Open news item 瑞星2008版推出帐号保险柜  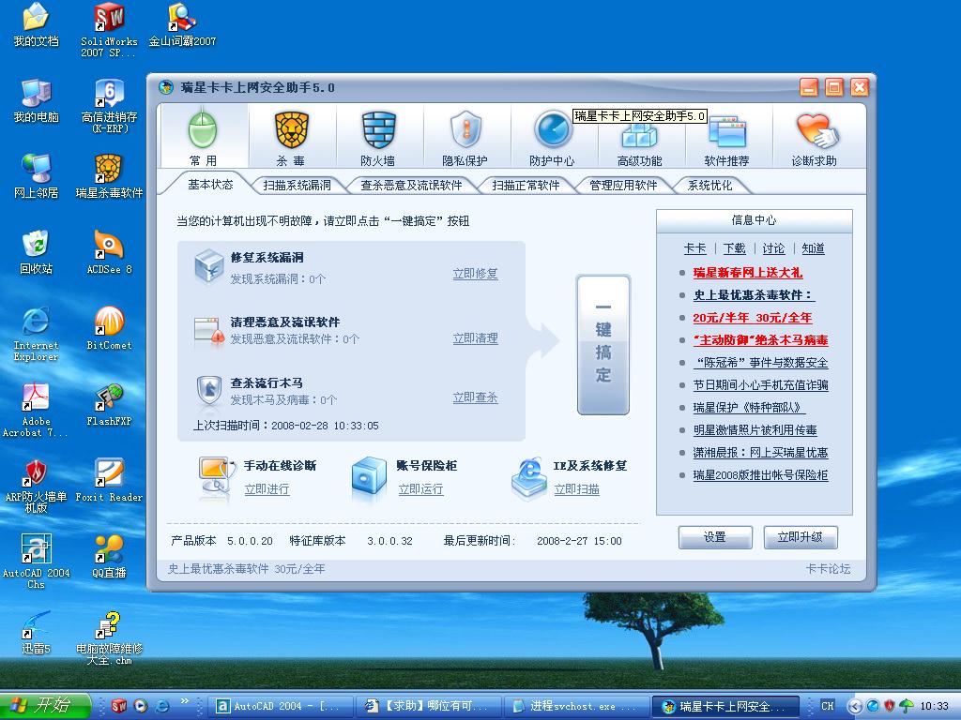click(x=760, y=475)
